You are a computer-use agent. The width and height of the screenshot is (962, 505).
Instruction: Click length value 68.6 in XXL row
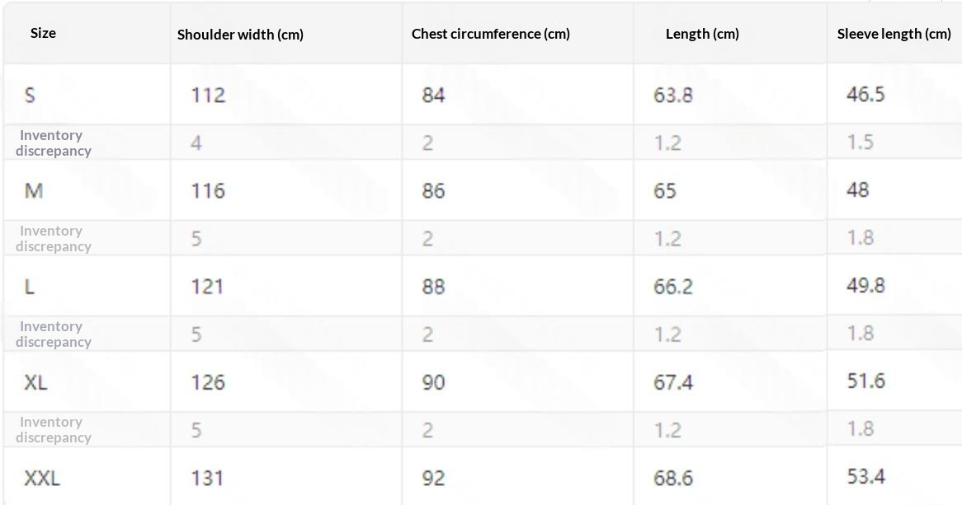673,478
